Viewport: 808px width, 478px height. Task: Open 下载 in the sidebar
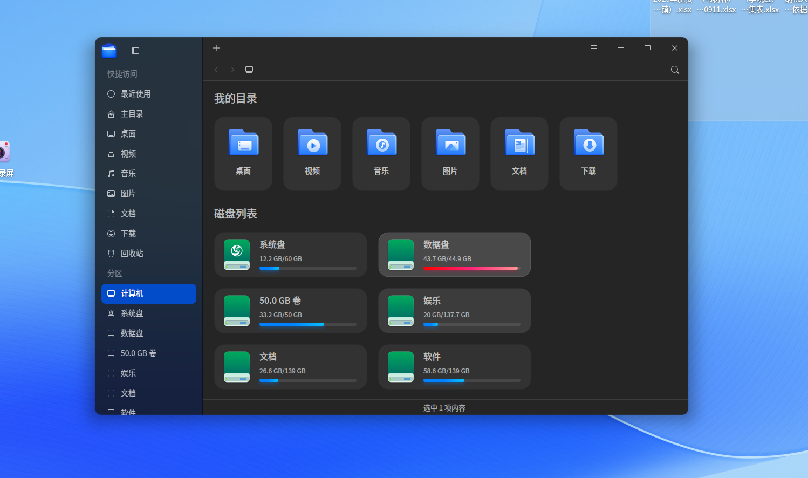149,234
